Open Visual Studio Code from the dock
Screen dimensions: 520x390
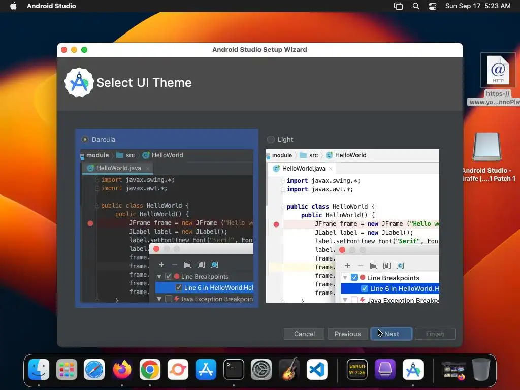pos(317,370)
